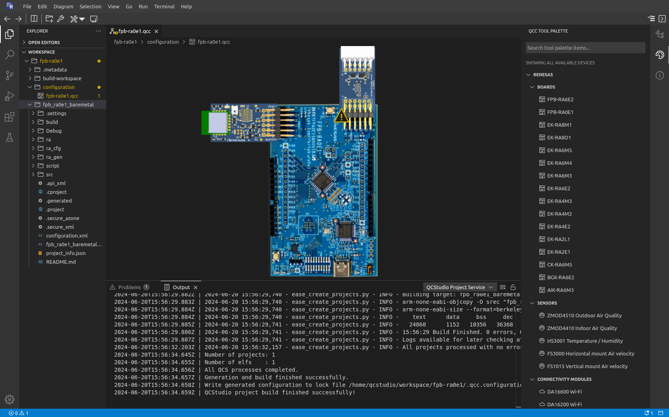Image resolution: width=669 pixels, height=417 pixels.
Task: Toggle the split editor layout button
Action: (x=34, y=19)
